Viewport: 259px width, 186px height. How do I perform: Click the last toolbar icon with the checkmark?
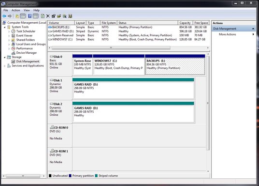click(70, 16)
